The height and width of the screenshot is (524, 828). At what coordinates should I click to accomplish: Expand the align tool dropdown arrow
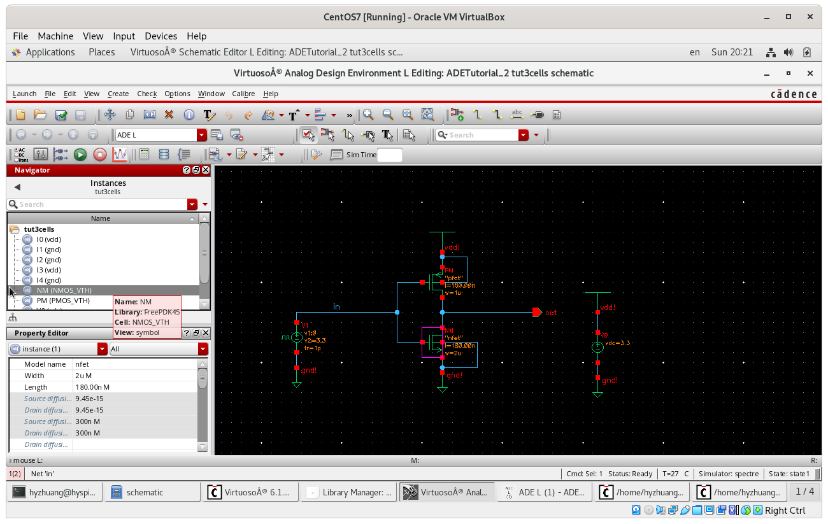[334, 115]
